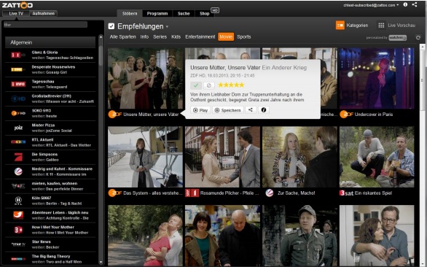
Task: Click the five-star rating in popup
Action: tap(231, 85)
